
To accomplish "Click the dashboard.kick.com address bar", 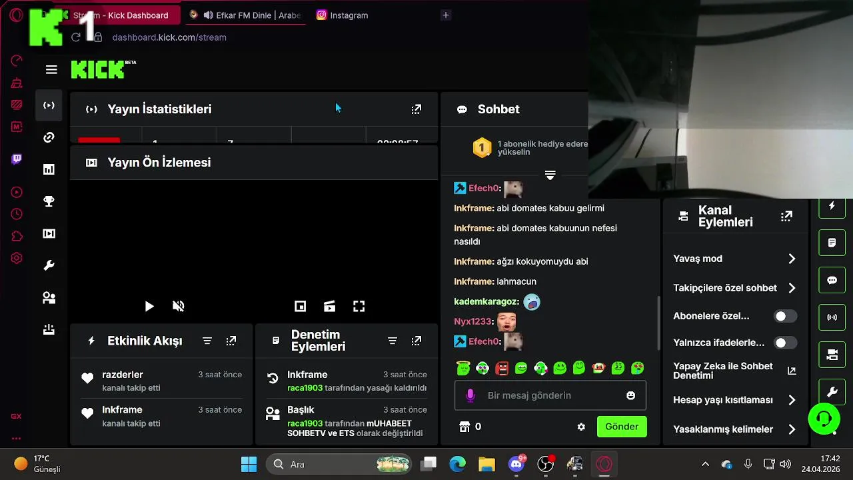I will click(169, 37).
